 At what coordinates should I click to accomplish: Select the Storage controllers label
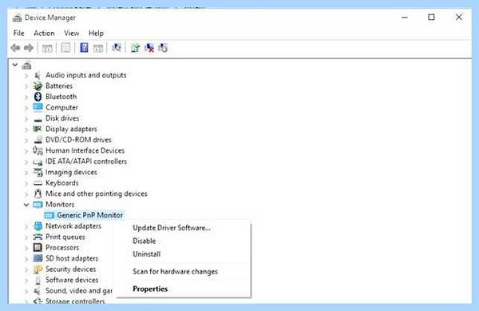[75, 301]
